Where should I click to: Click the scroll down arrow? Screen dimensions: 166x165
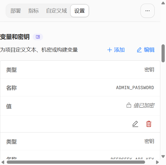(x=163, y=156)
